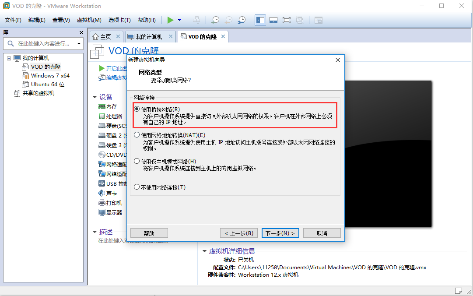Click the black VM screen preview
This screenshot has height=296, width=473.
coord(388,154)
